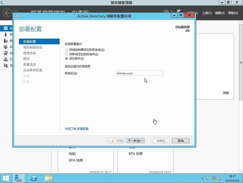Show hidden tray icons arrow
Screen dimensions: 243x183
click(x=202, y=178)
